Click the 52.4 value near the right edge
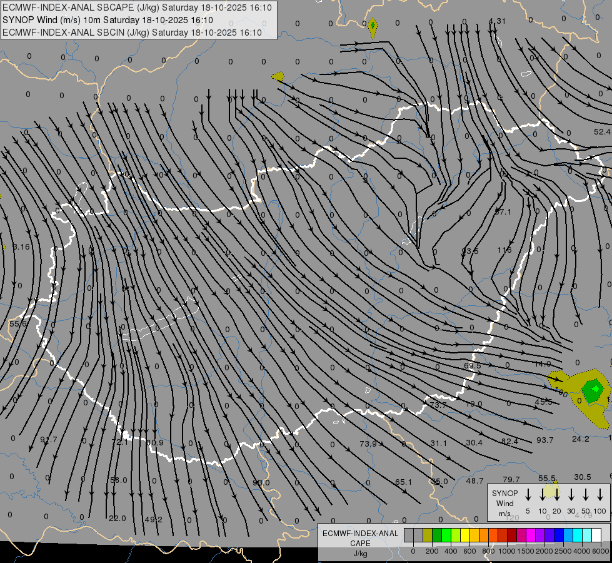 602,132
